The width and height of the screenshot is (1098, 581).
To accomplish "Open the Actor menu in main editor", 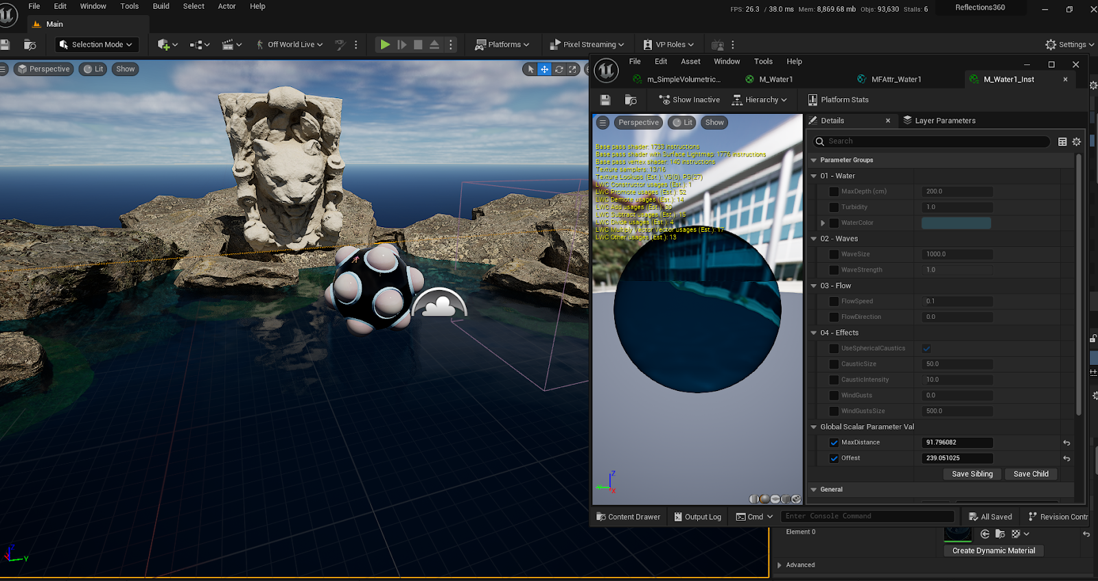I will [227, 6].
